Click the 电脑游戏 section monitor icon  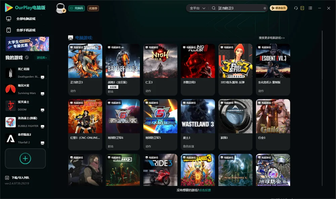[x=71, y=38]
